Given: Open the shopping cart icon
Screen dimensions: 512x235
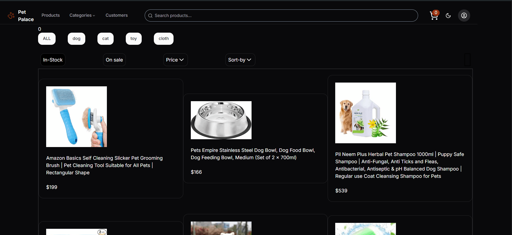Looking at the screenshot, I should [434, 16].
